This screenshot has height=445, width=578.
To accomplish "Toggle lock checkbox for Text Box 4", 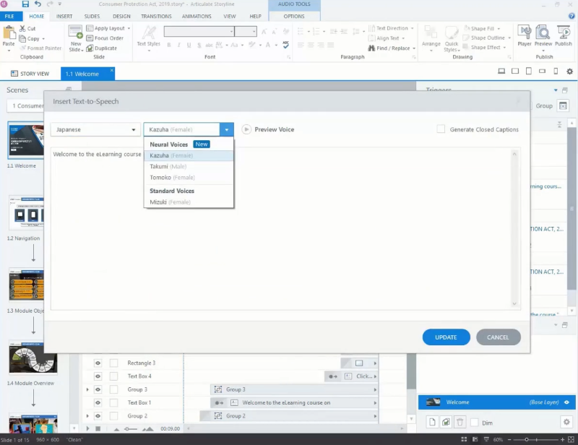I will 114,376.
